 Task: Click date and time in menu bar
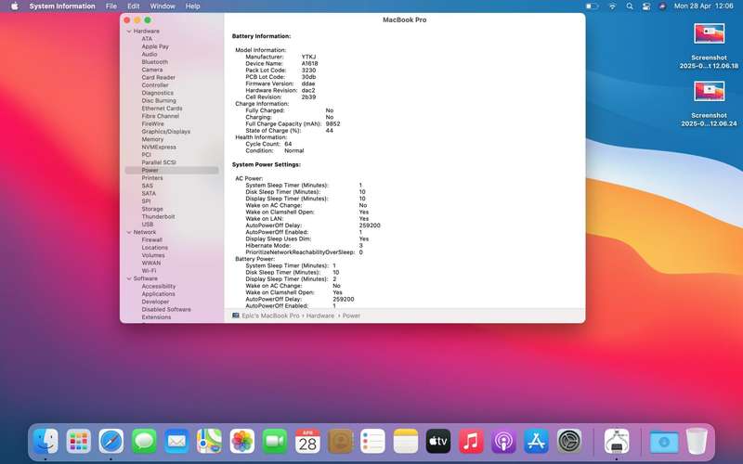pyautogui.click(x=704, y=6)
